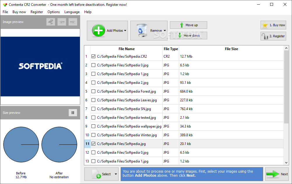
Task: Check the Softpedia Forest.jpg checkbox
Action: [94, 91]
